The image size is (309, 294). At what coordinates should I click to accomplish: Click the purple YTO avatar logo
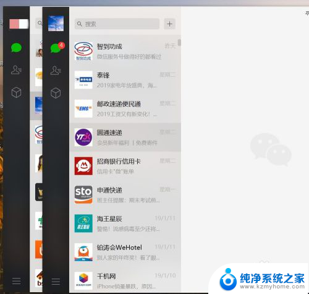(x=83, y=137)
